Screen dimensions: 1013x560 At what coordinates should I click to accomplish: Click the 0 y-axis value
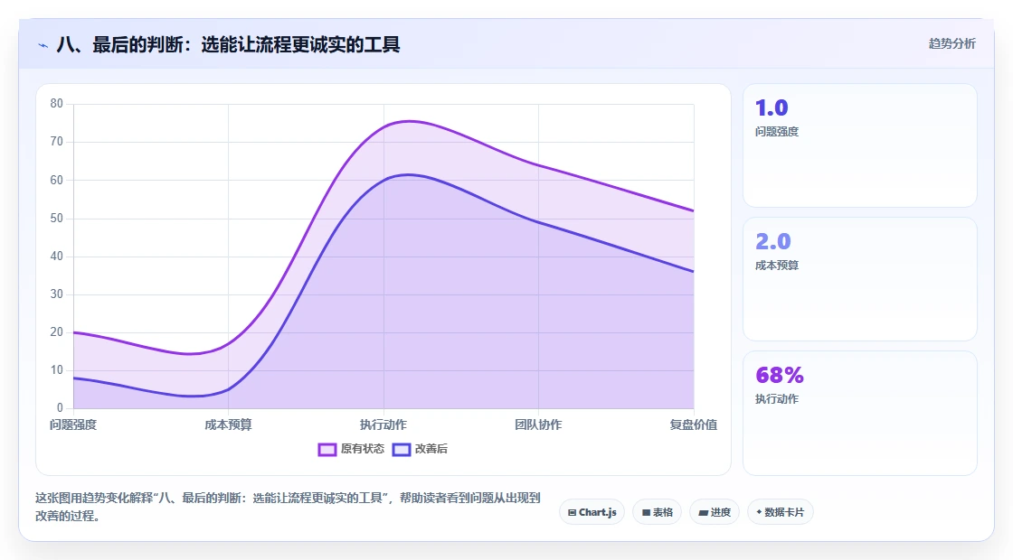(x=60, y=407)
